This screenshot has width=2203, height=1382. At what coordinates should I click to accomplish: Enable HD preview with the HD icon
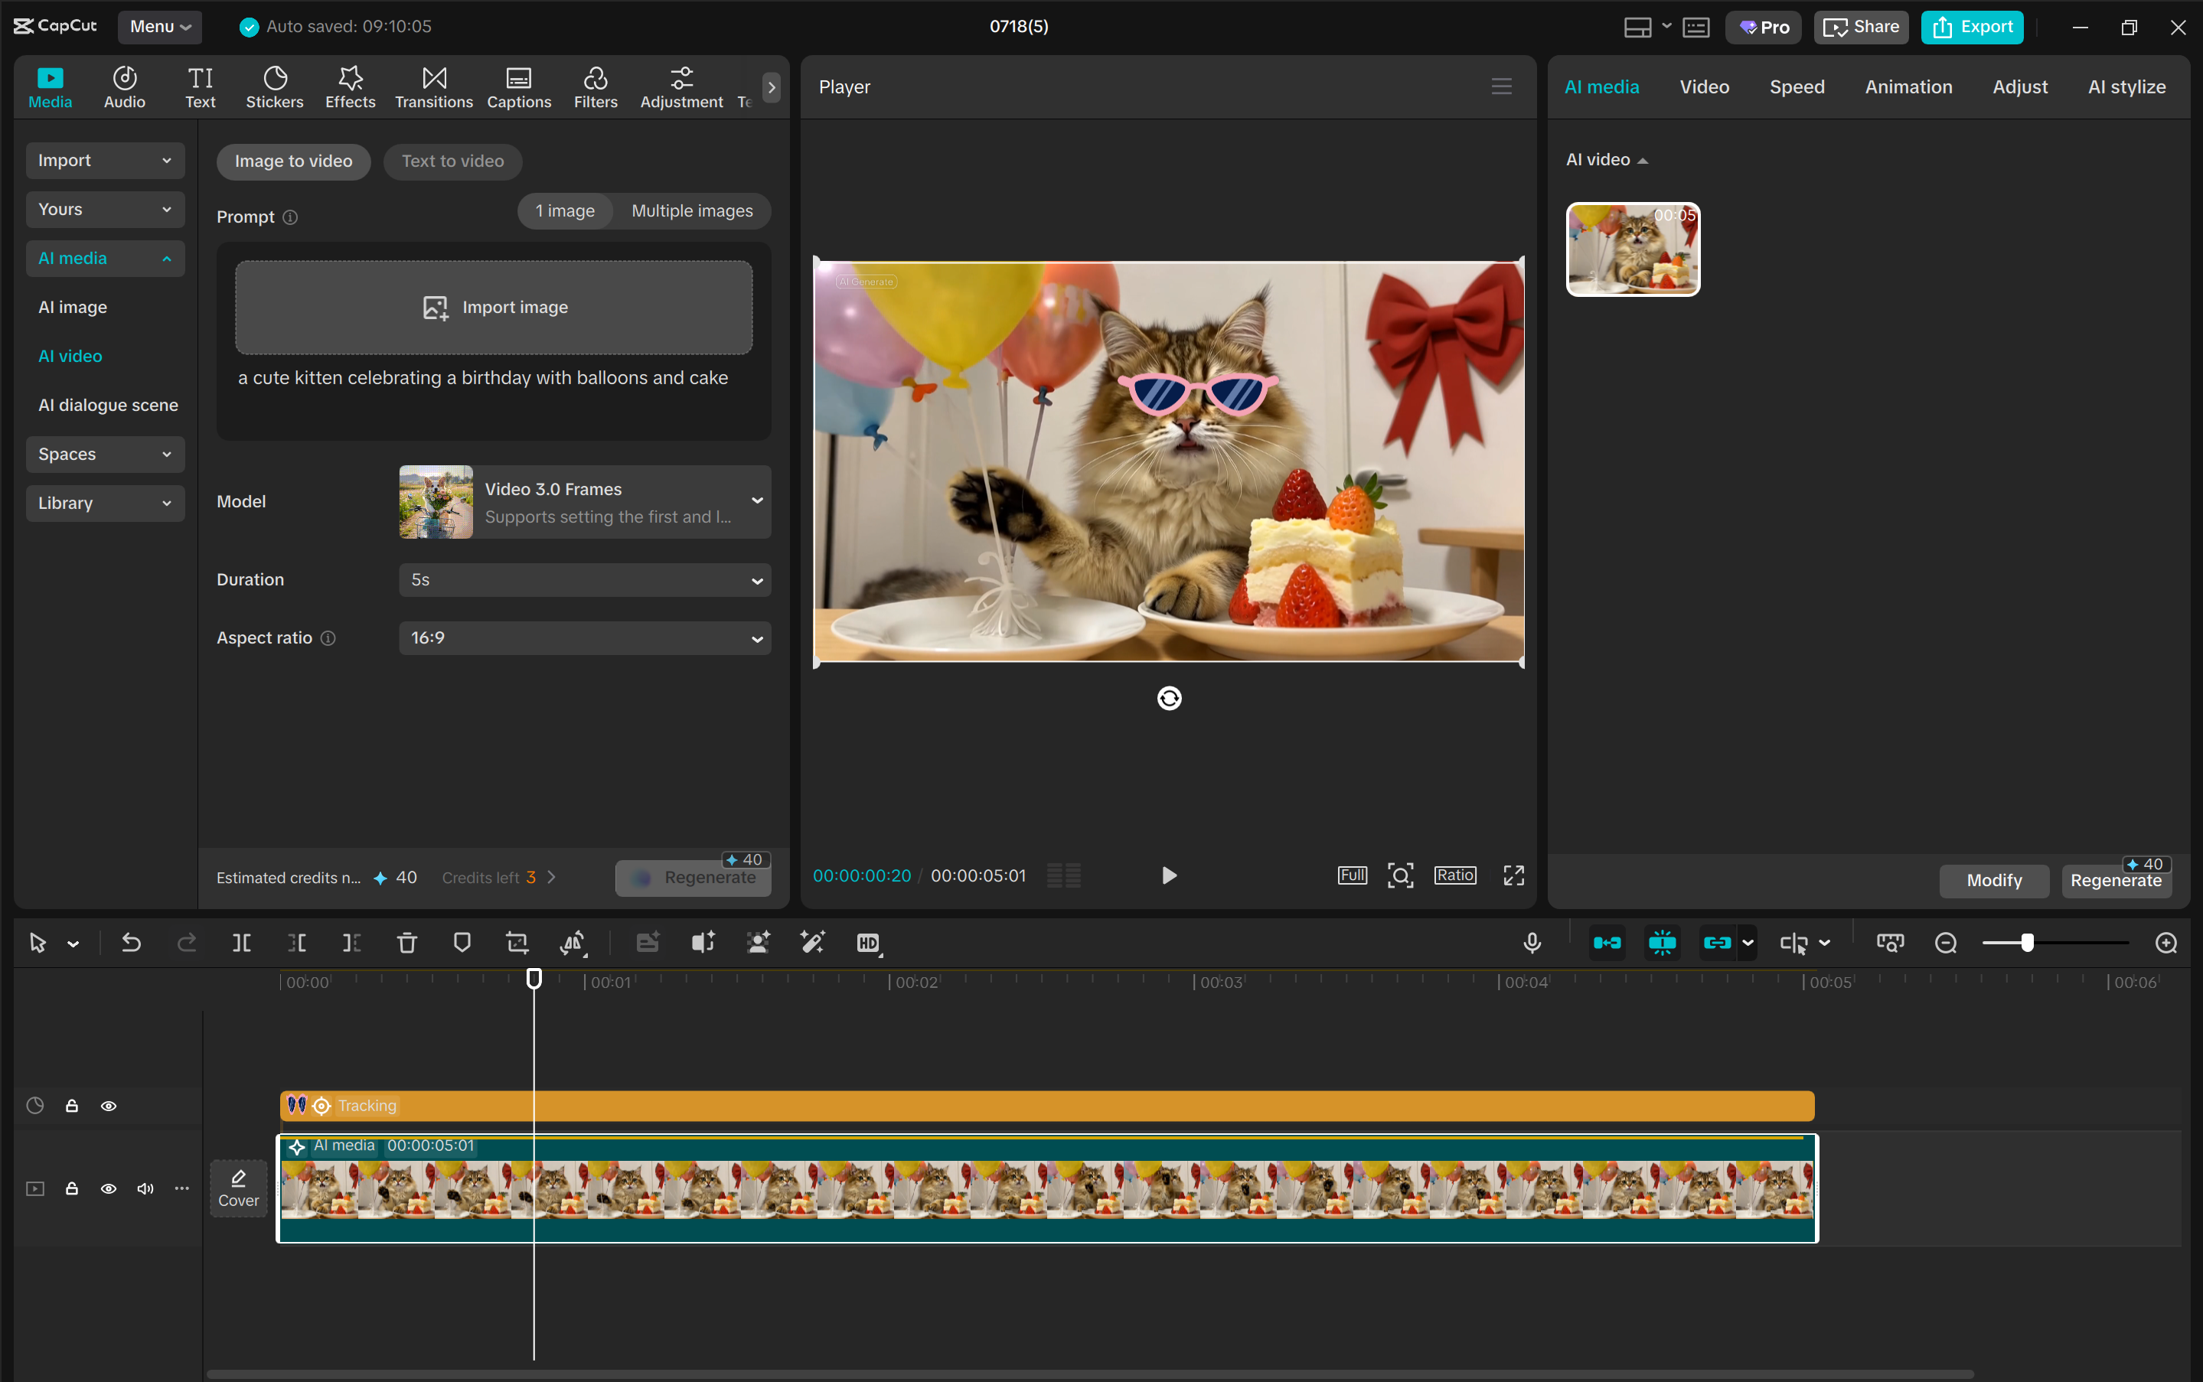point(867,942)
